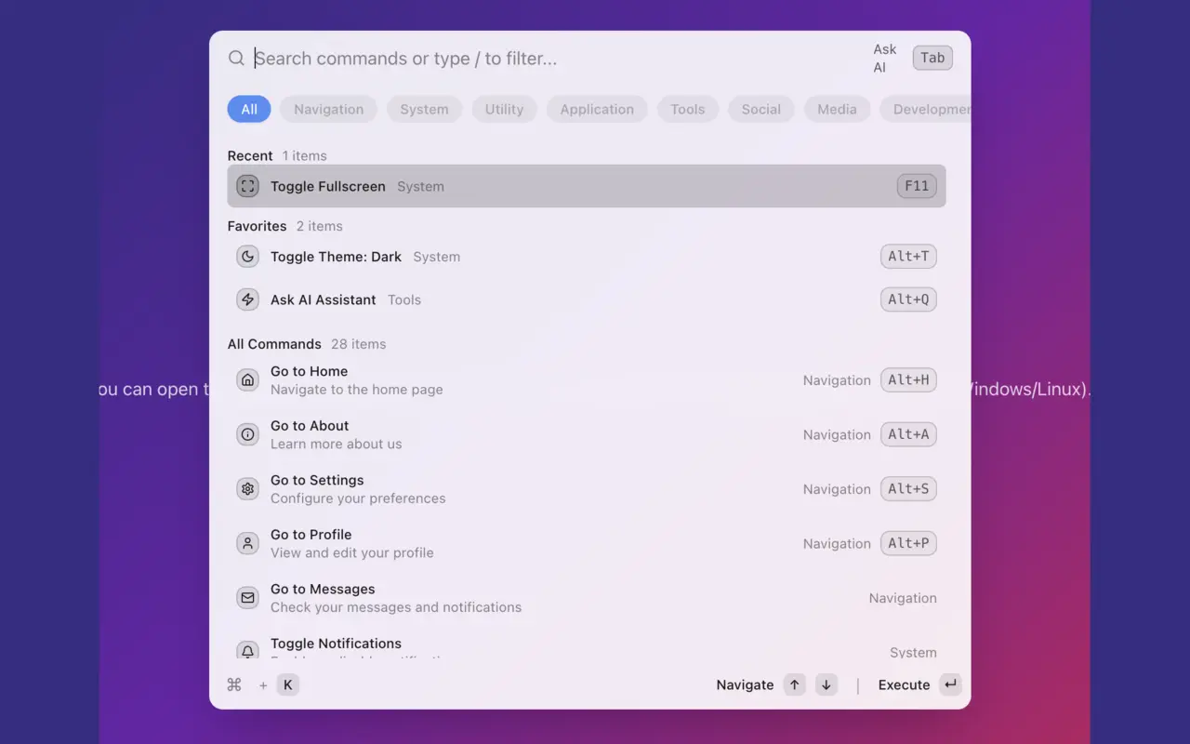Click the Navigate label in footer

pos(745,685)
